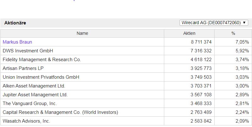Click the 2,09% cell for Wasatch
This screenshot has width=252, height=127.
[x=242, y=121]
